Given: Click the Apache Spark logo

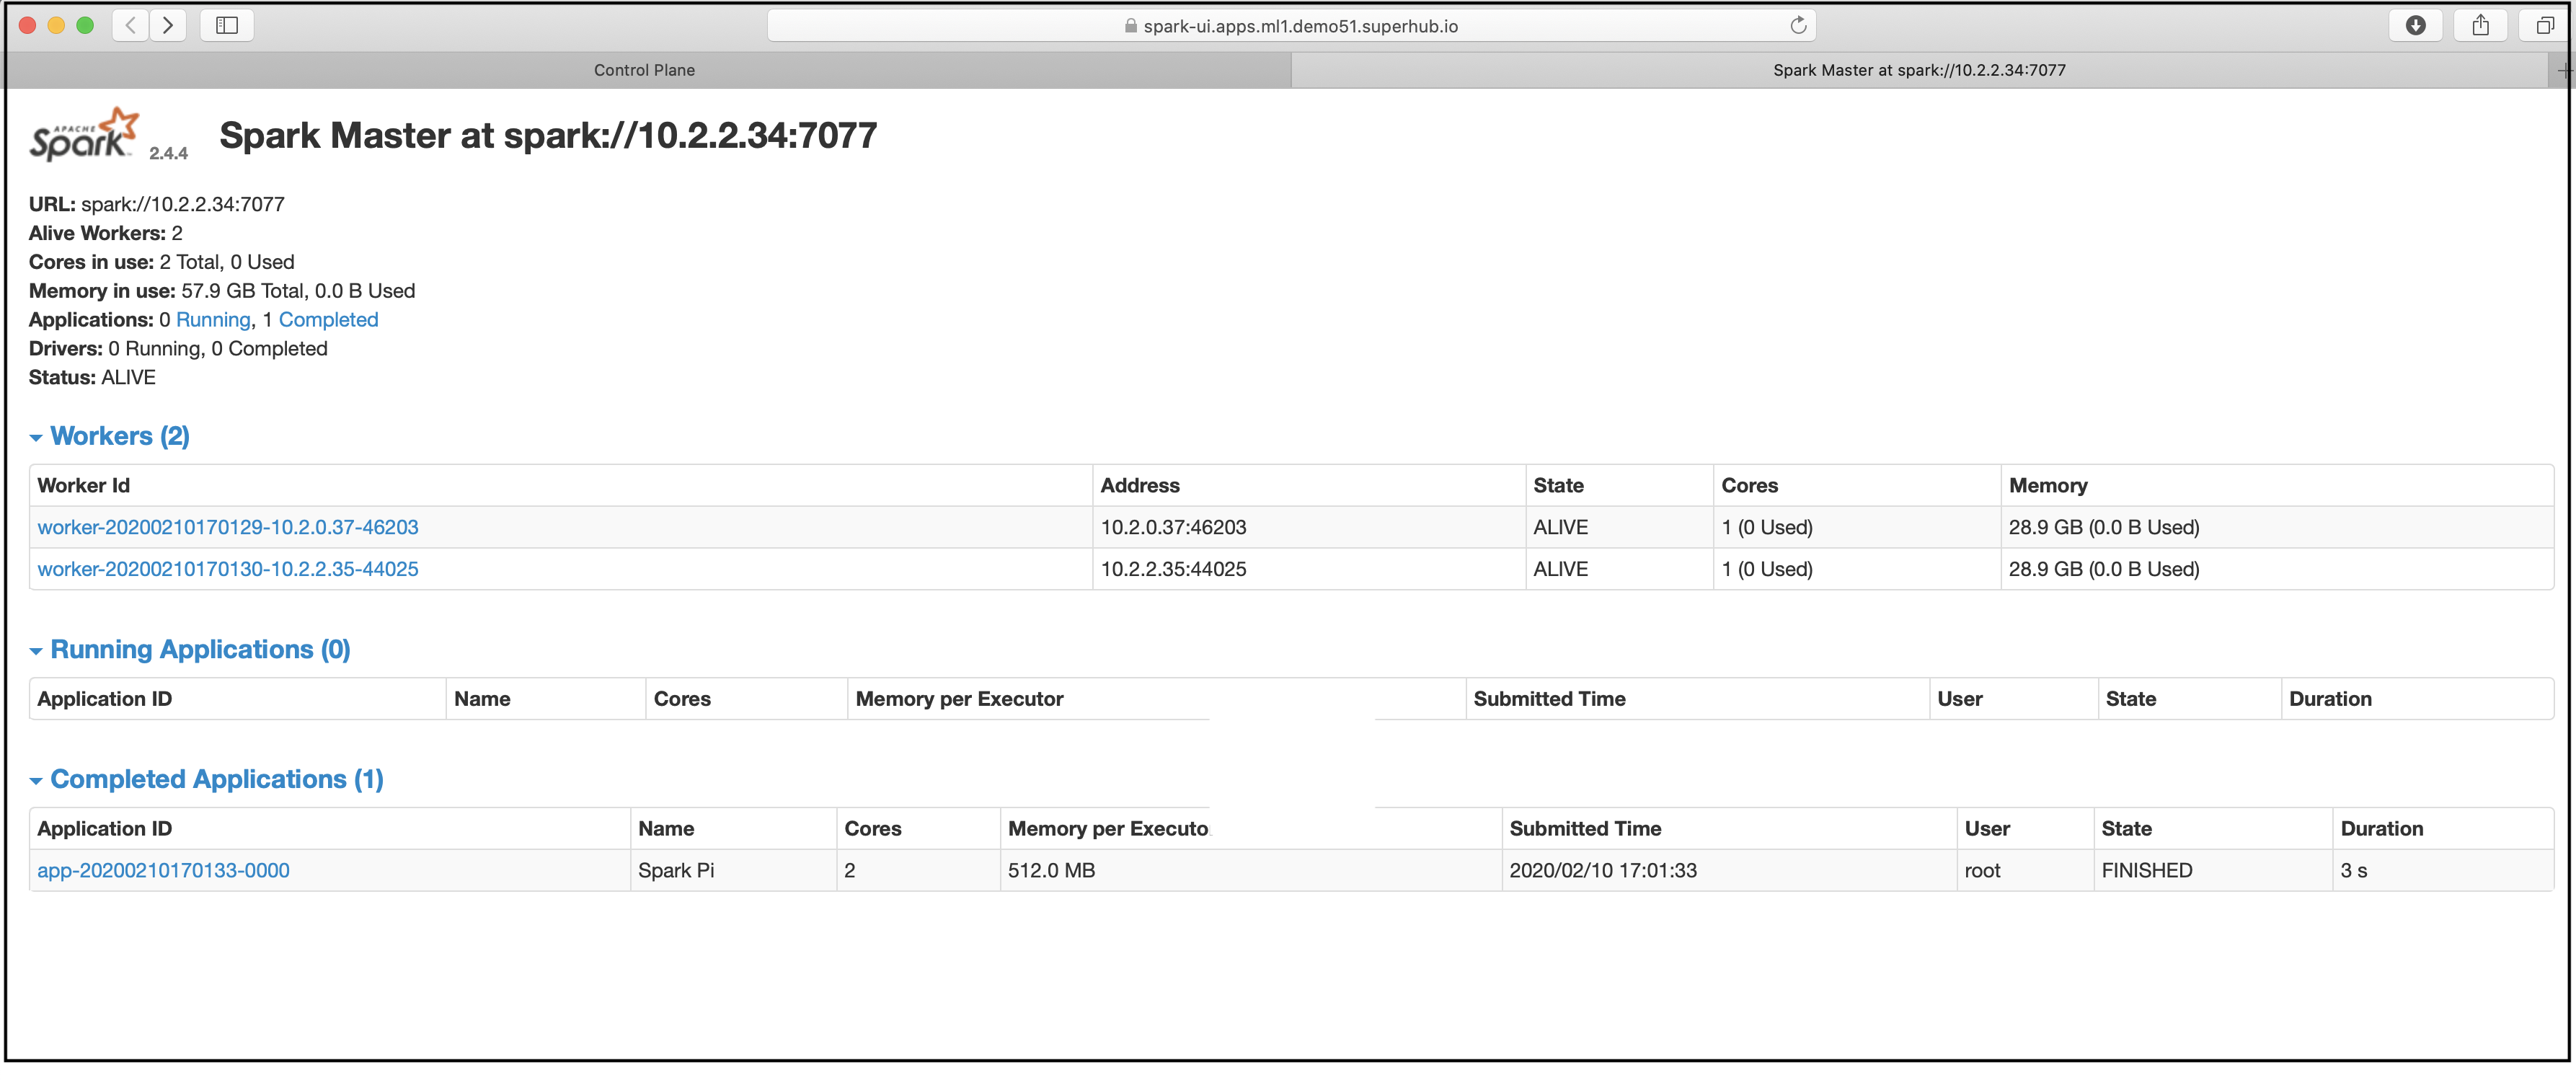Looking at the screenshot, I should pyautogui.click(x=85, y=135).
